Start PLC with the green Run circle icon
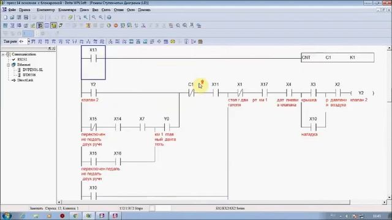 [109, 26]
